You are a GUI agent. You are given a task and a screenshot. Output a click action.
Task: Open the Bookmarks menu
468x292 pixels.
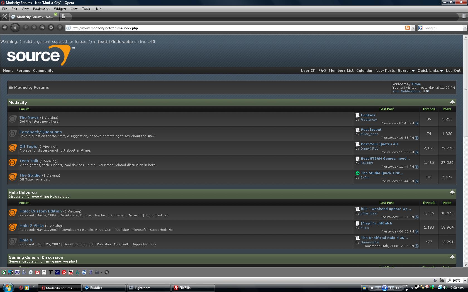(41, 9)
